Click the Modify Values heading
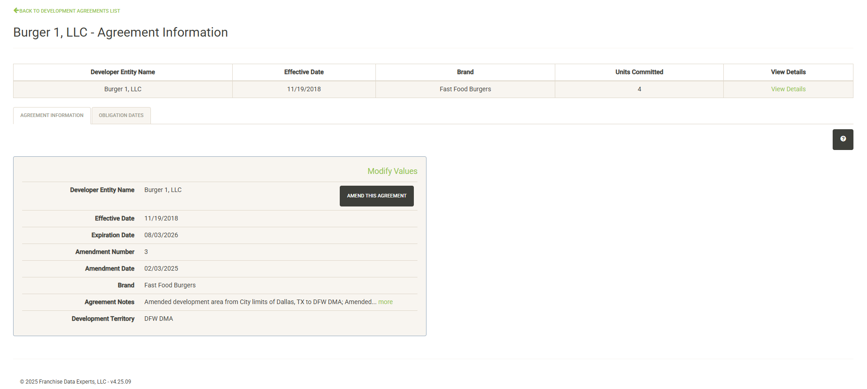Viewport: 867px width, 389px height. (392, 171)
